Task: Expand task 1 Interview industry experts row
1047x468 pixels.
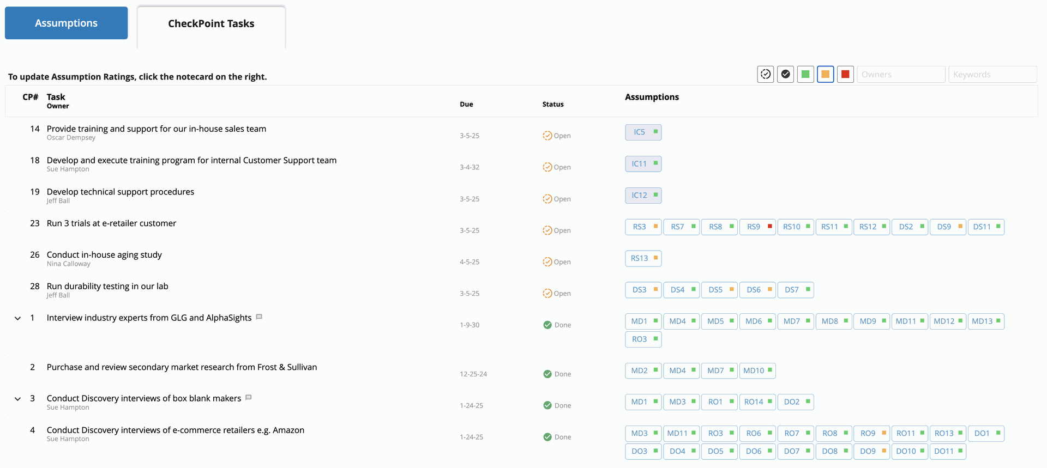Action: pos(17,318)
